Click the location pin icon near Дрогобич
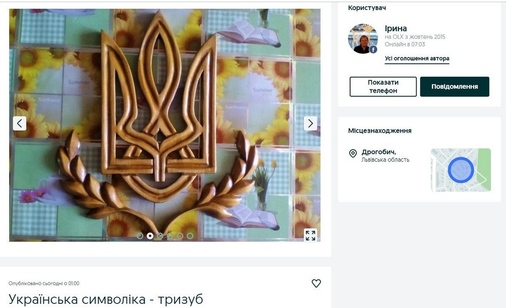Screen dimensions: 506x308 353,154
